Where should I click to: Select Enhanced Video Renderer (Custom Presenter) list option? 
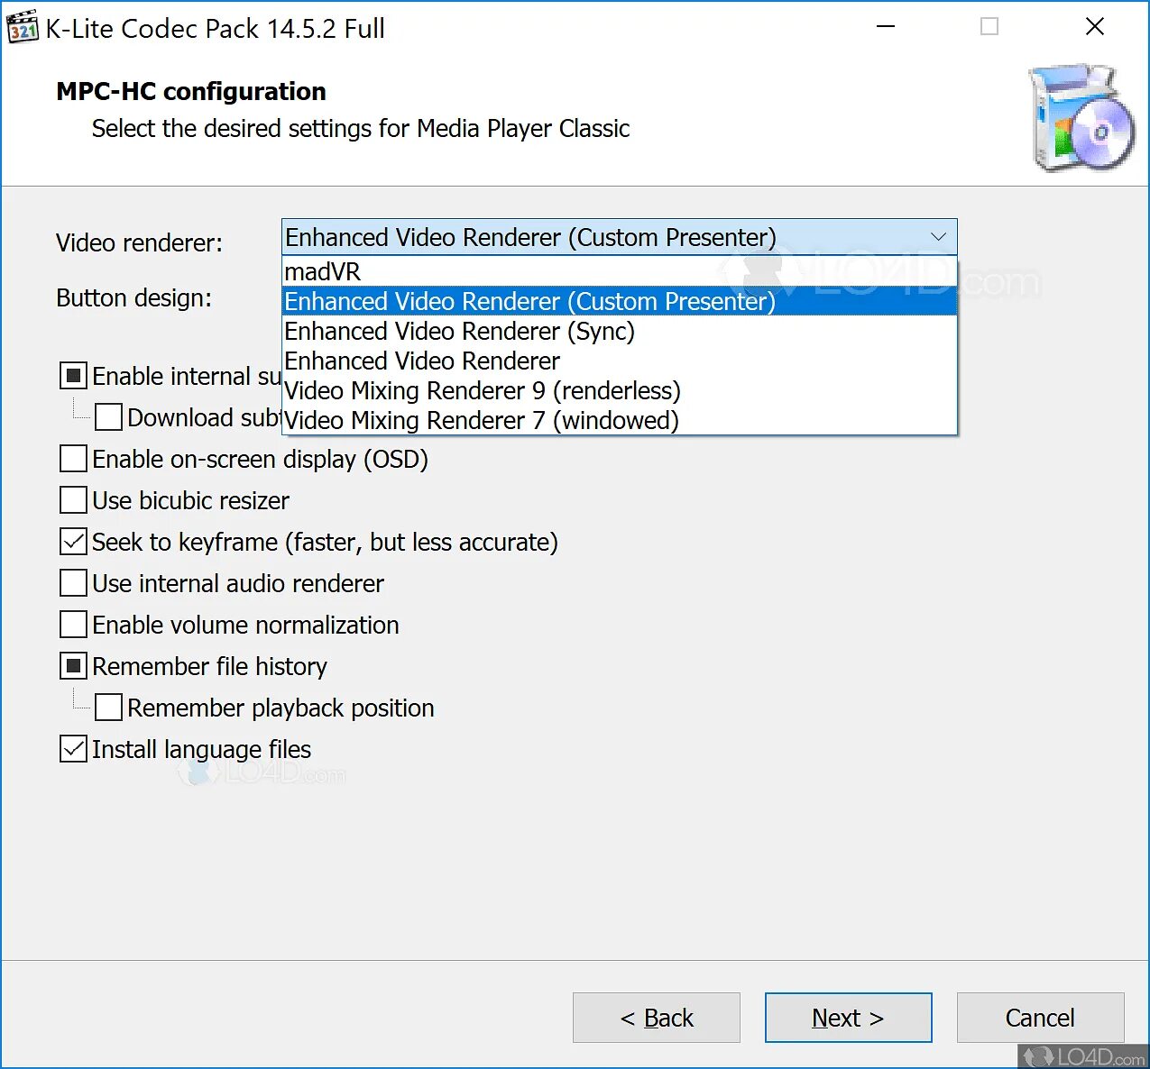(620, 301)
